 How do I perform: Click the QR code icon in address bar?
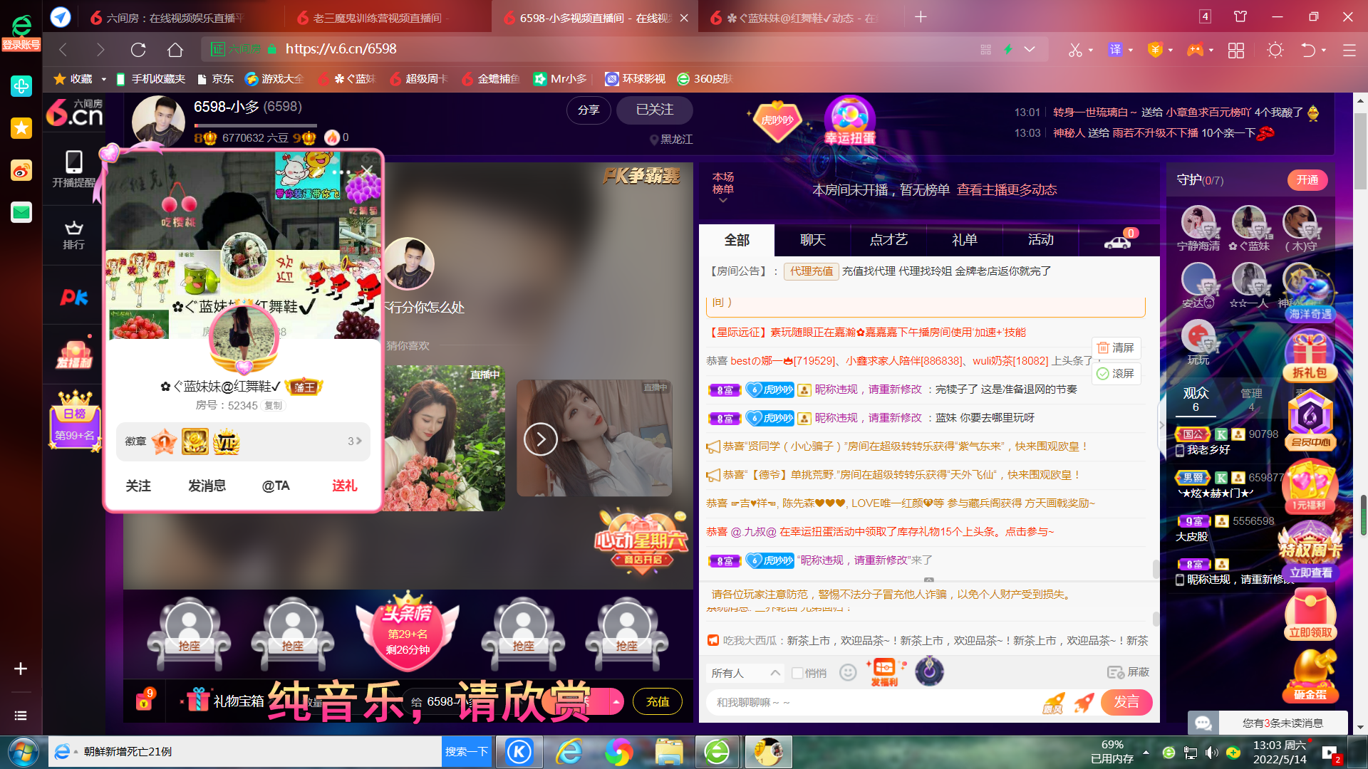point(986,49)
